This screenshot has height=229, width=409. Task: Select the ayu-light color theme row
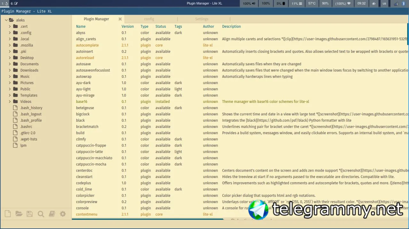tap(240, 89)
